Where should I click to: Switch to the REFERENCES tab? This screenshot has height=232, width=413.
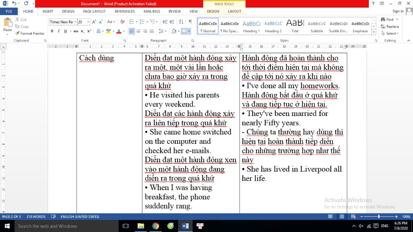[125, 11]
